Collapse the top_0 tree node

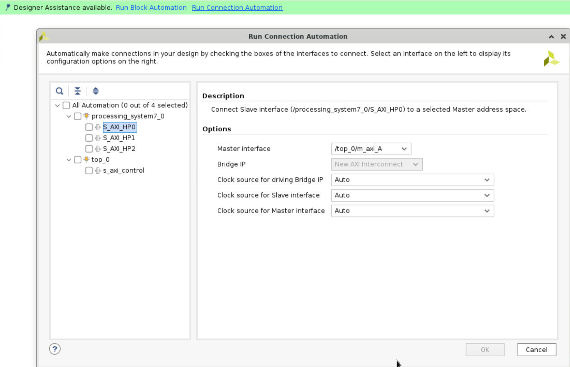pos(69,160)
